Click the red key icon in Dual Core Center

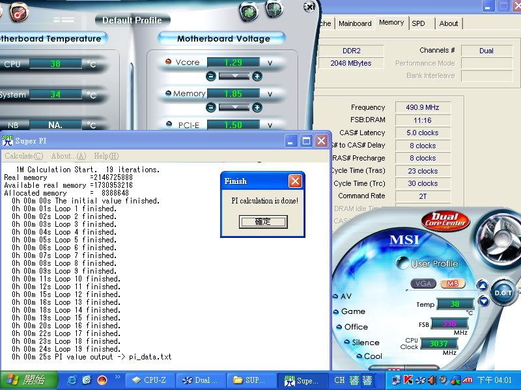19,12
